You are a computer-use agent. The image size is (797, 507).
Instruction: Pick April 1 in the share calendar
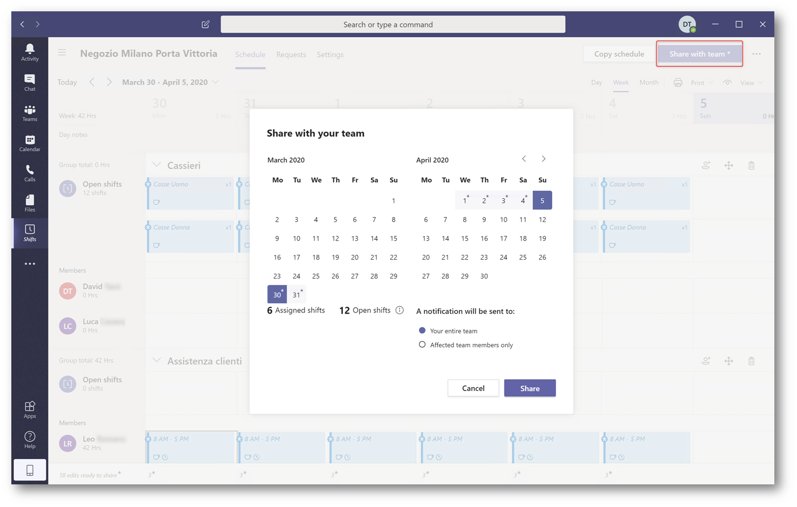click(x=465, y=200)
